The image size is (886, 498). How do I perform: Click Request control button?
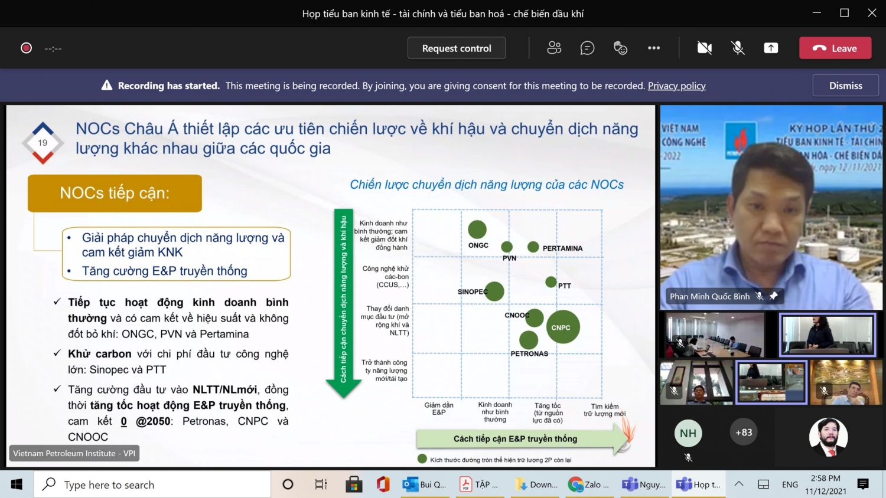coord(457,48)
